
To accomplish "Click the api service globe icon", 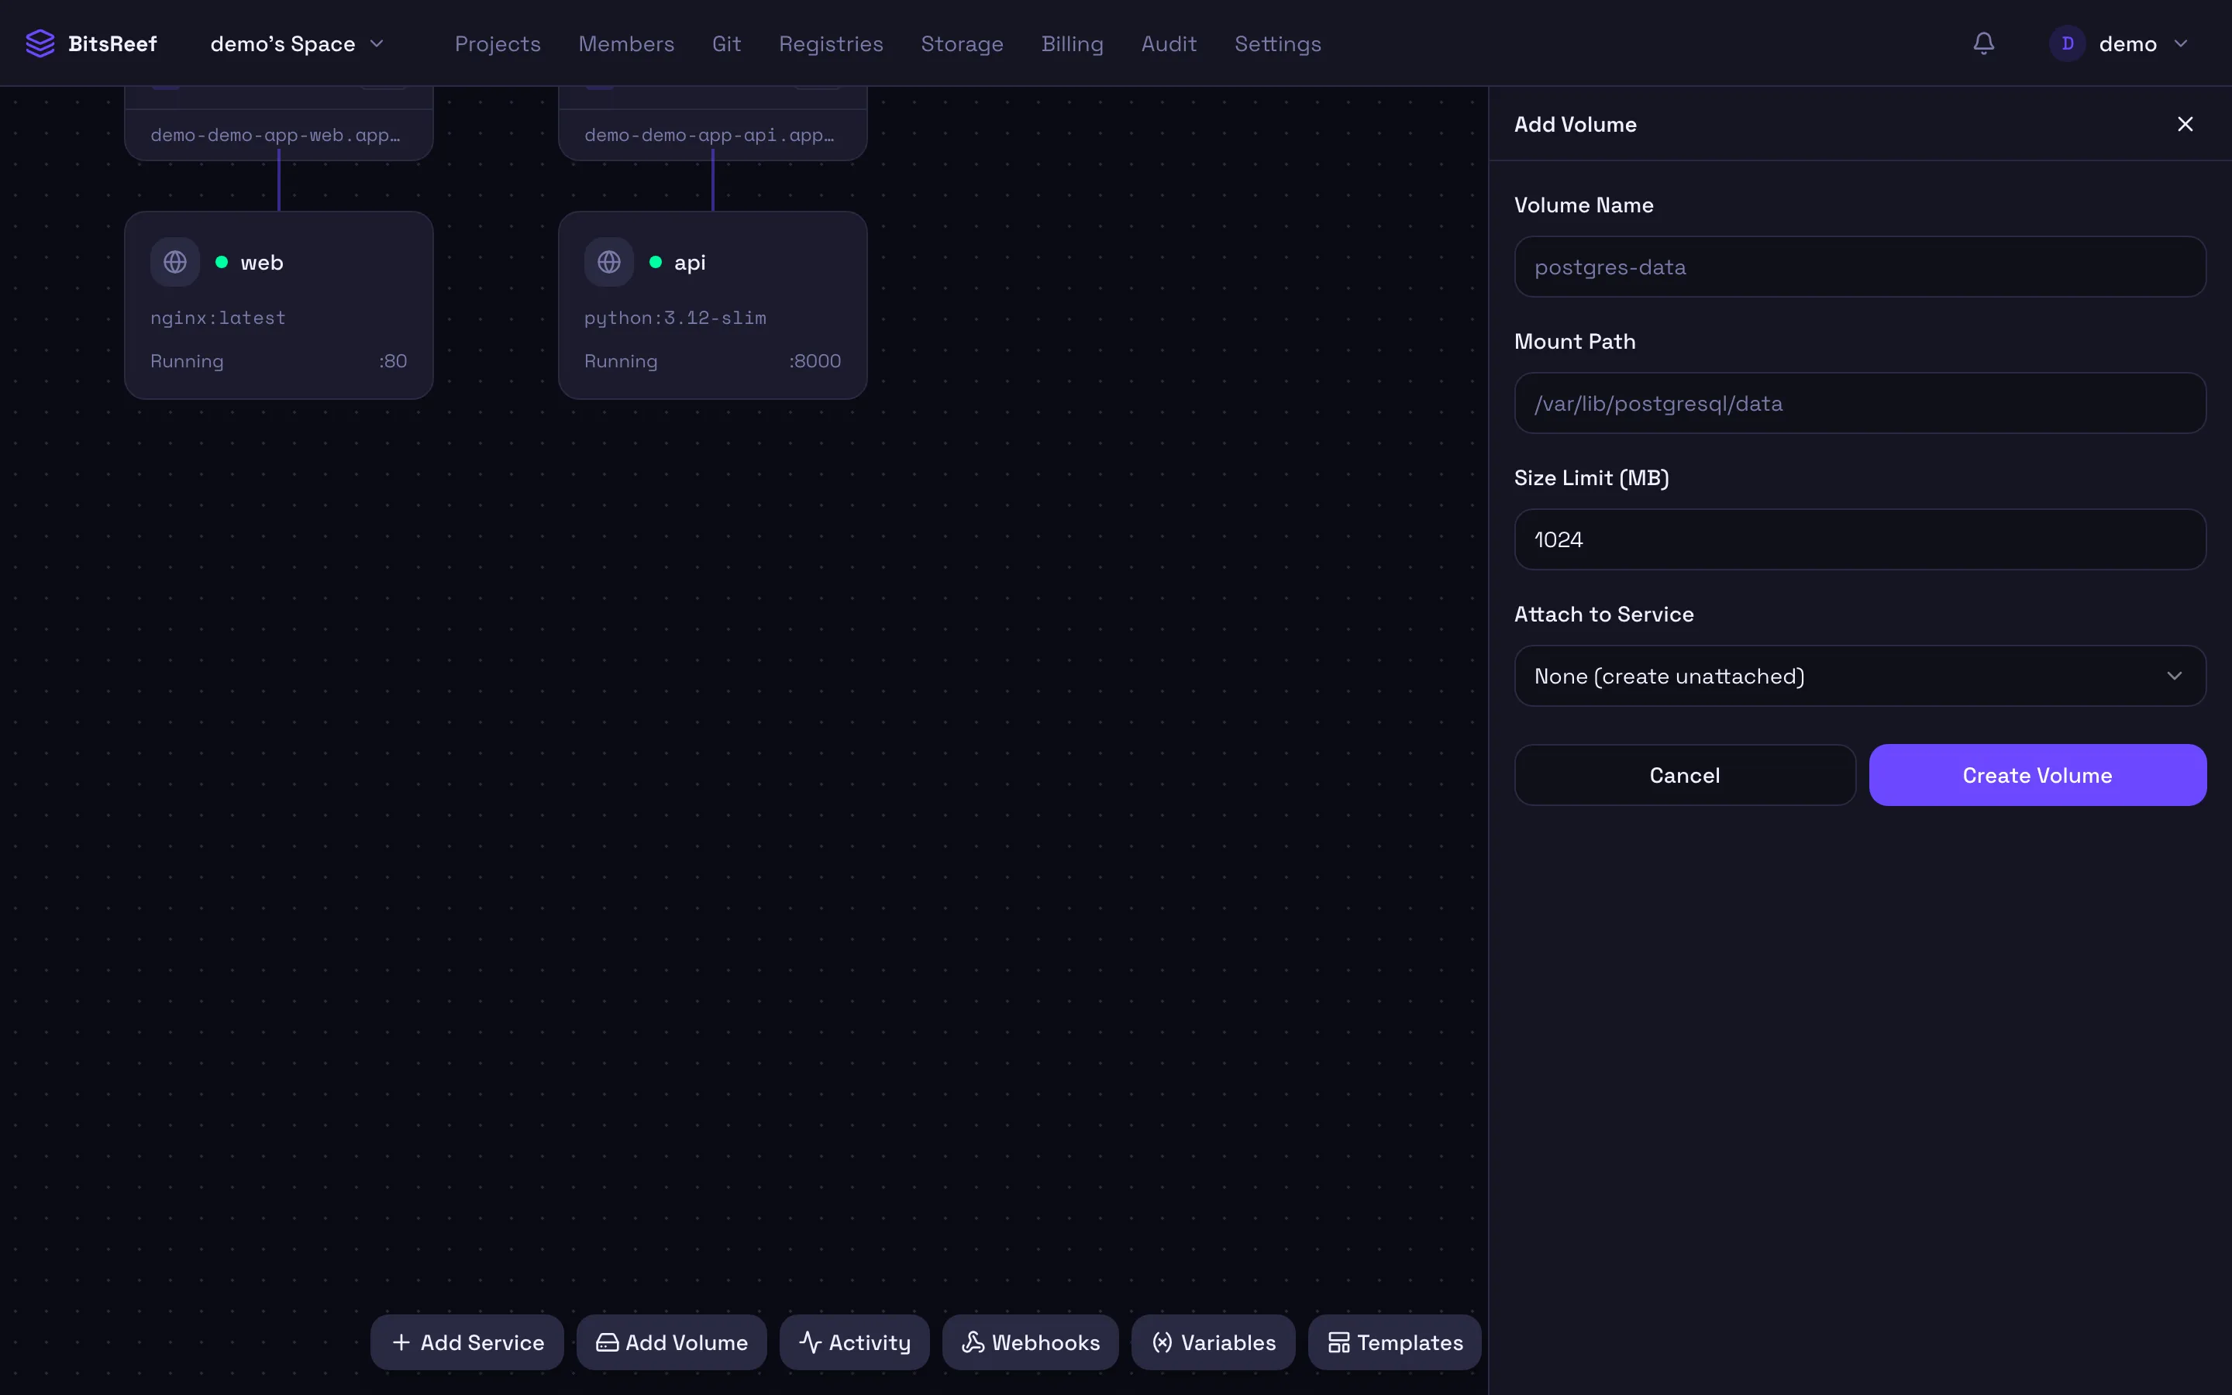I will coord(608,262).
